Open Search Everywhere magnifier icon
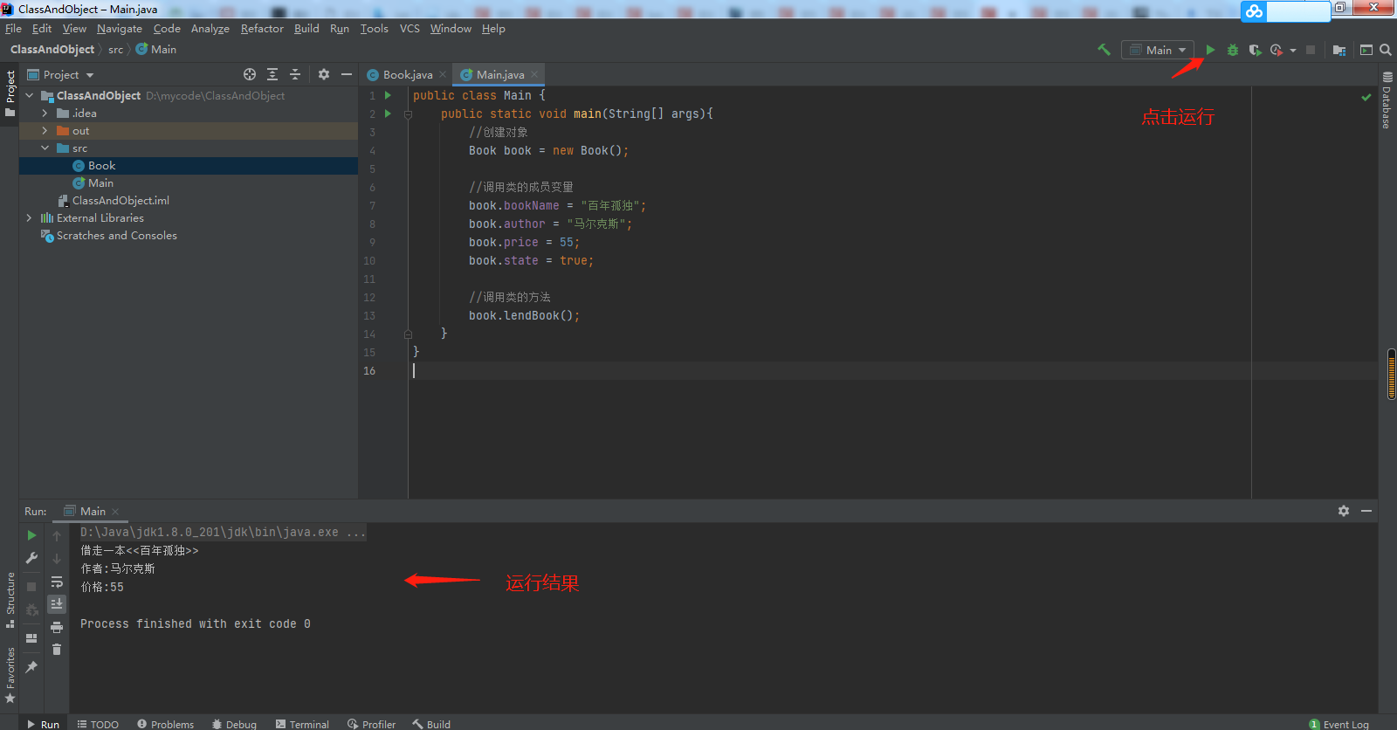This screenshot has height=730, width=1397. (1386, 50)
